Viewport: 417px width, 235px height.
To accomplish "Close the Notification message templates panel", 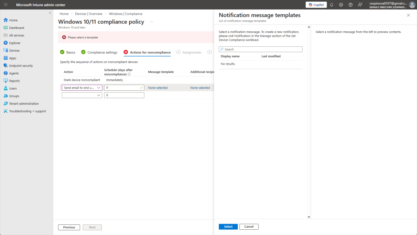I will coord(408,15).
